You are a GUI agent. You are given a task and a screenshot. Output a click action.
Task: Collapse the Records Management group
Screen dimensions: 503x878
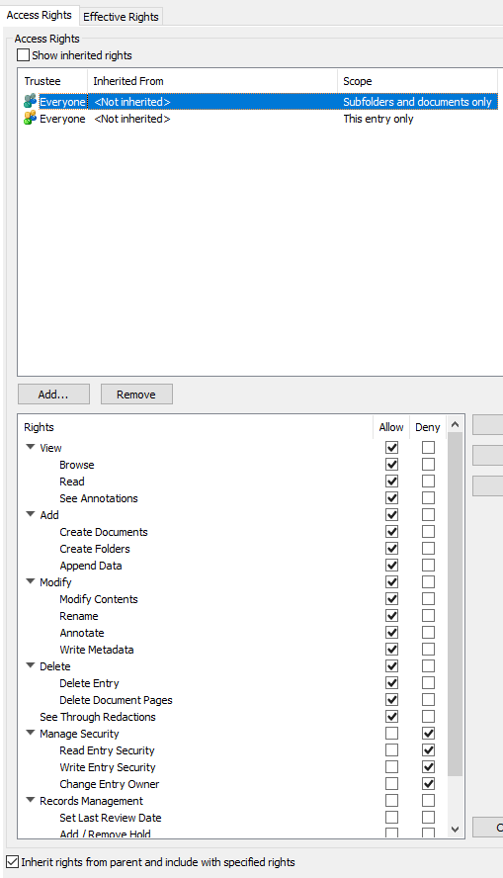[x=31, y=800]
